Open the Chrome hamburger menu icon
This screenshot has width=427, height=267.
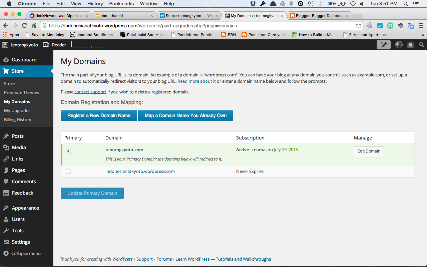(421, 26)
